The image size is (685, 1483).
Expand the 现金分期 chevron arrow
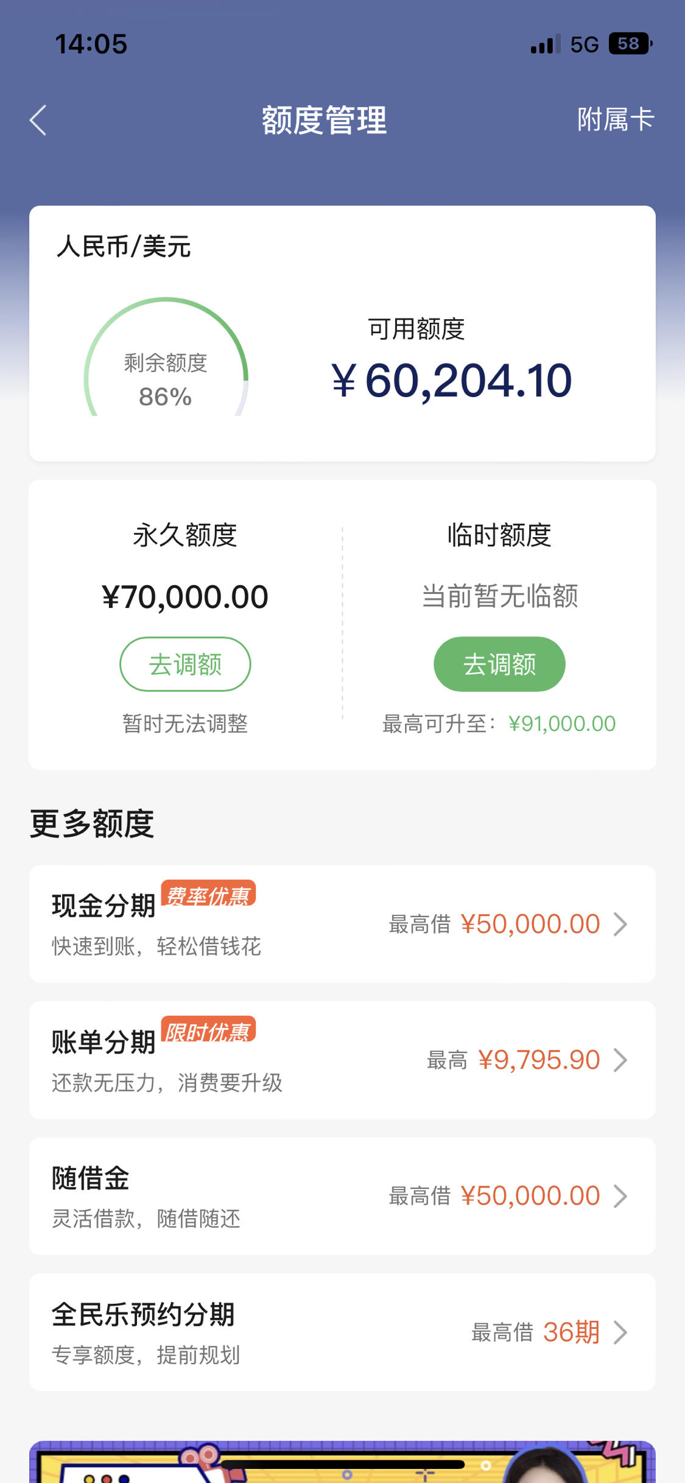(620, 924)
